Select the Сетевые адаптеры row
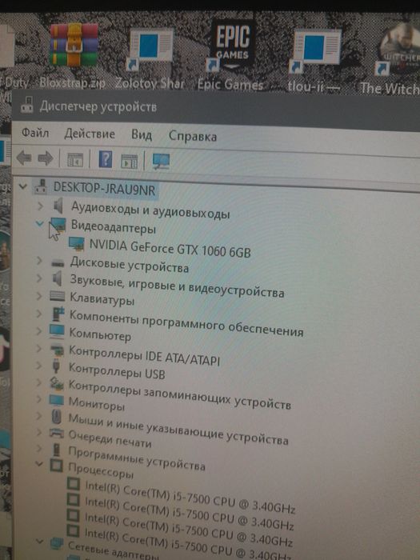The width and height of the screenshot is (420, 560). [x=114, y=550]
